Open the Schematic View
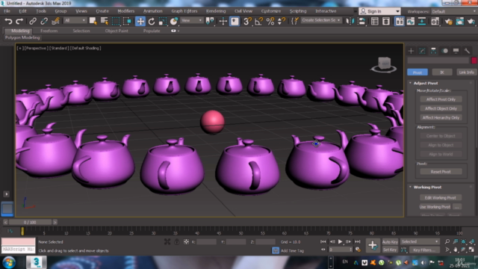This screenshot has width=478, height=269. pyautogui.click(x=422, y=21)
